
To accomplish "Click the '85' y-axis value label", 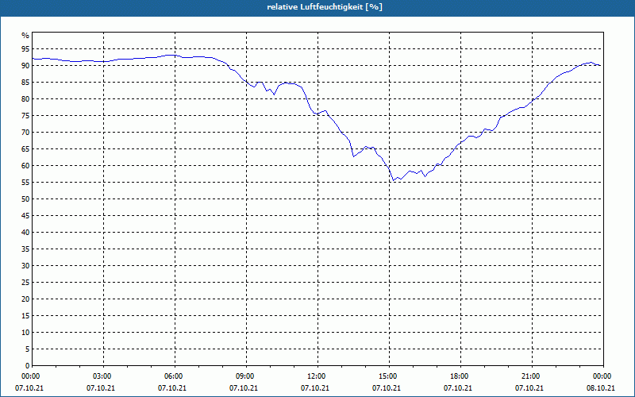I will coord(25,83).
